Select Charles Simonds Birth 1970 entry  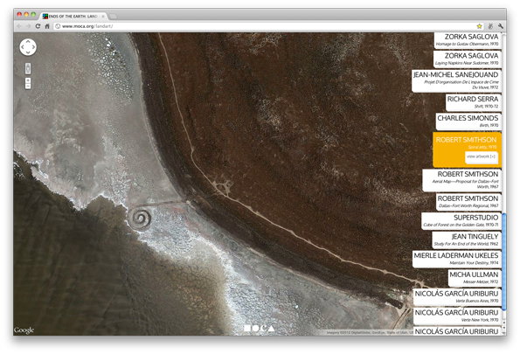coord(468,121)
